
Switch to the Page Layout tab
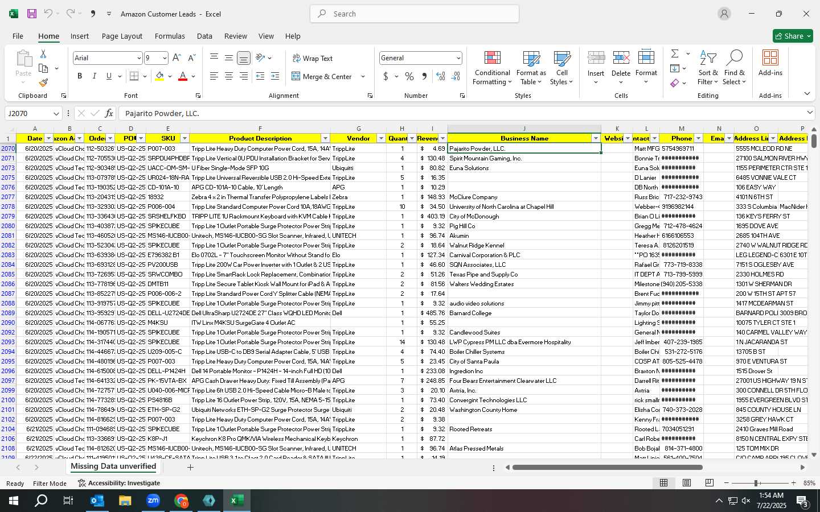122,36
